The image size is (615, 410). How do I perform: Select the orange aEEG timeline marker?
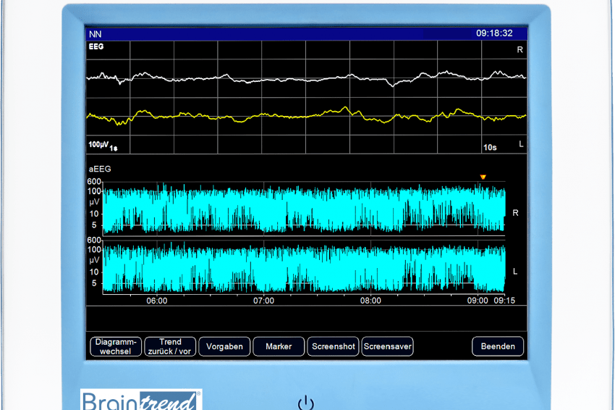tap(483, 177)
